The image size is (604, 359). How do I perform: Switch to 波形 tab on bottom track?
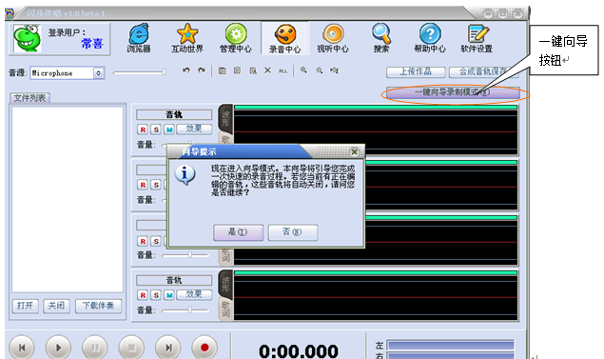click(225, 284)
